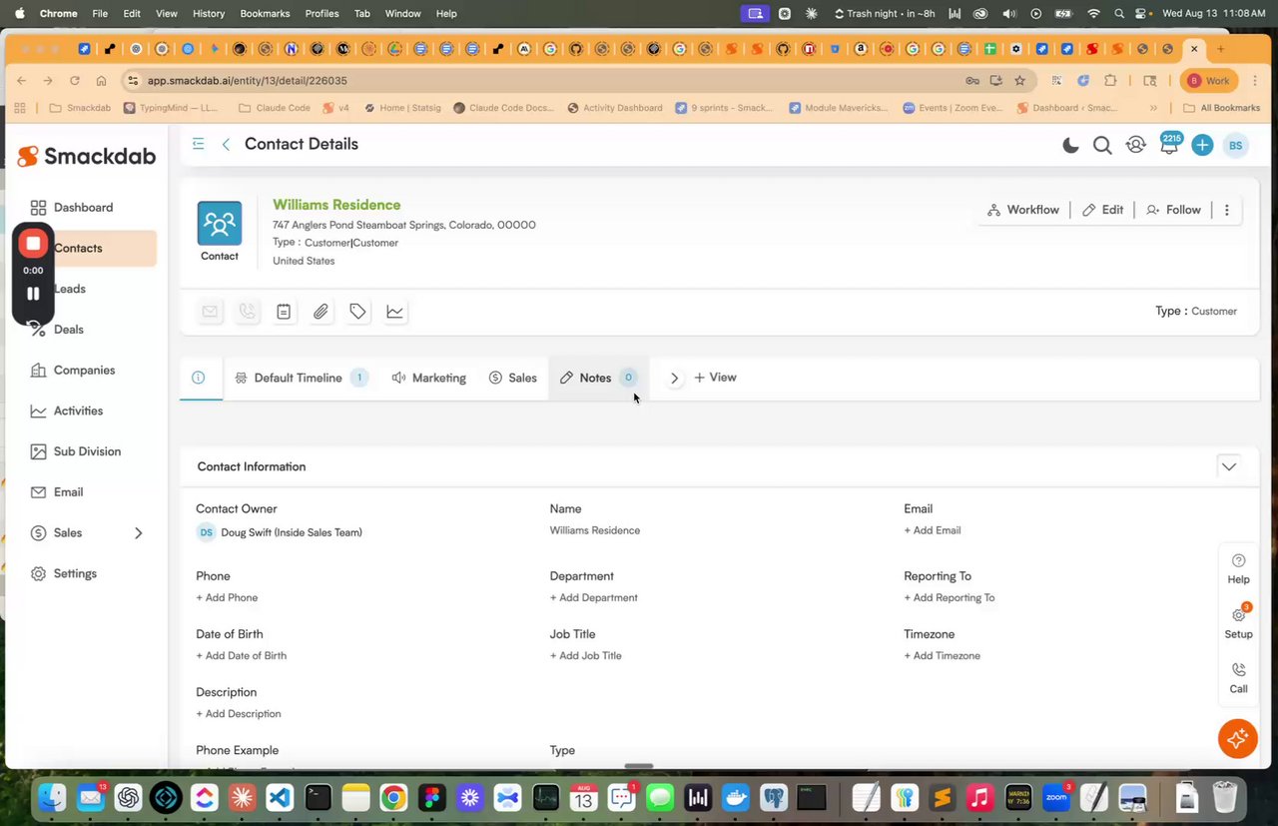Open the Workflow button
The image size is (1278, 826).
click(x=1022, y=210)
